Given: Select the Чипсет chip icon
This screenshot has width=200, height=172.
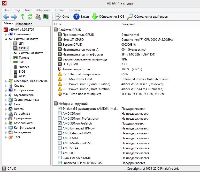Looking at the screenshot, I should (16, 67).
